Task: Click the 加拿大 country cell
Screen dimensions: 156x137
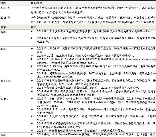Action: pyautogui.click(x=5, y=99)
